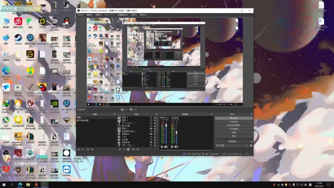Open the scene transition type dropdown
334x188 pixels.
[x=232, y=145]
